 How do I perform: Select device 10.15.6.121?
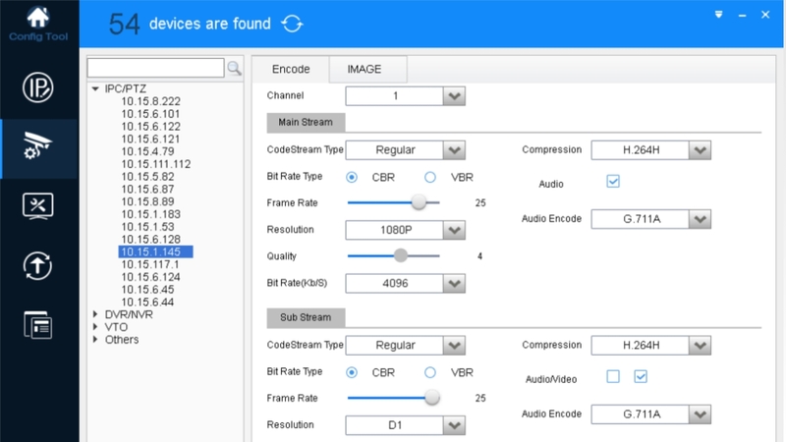point(150,138)
